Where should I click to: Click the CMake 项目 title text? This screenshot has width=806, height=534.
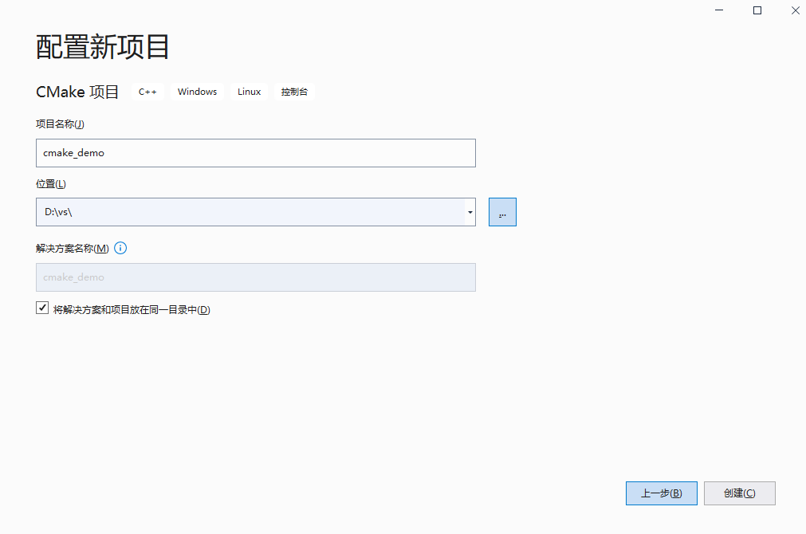[x=77, y=92]
